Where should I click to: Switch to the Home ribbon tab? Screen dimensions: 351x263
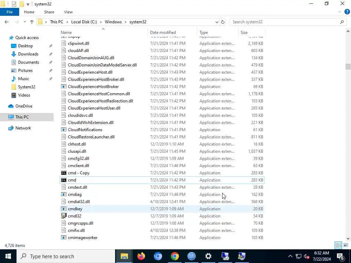[29, 12]
